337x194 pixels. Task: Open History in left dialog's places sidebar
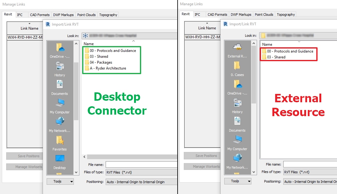click(x=60, y=69)
